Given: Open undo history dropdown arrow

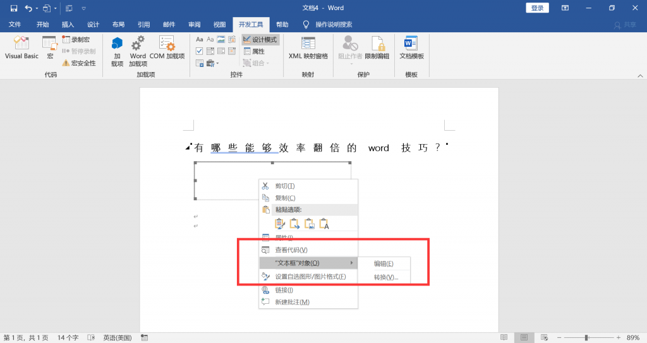Looking at the screenshot, I should click(37, 8).
